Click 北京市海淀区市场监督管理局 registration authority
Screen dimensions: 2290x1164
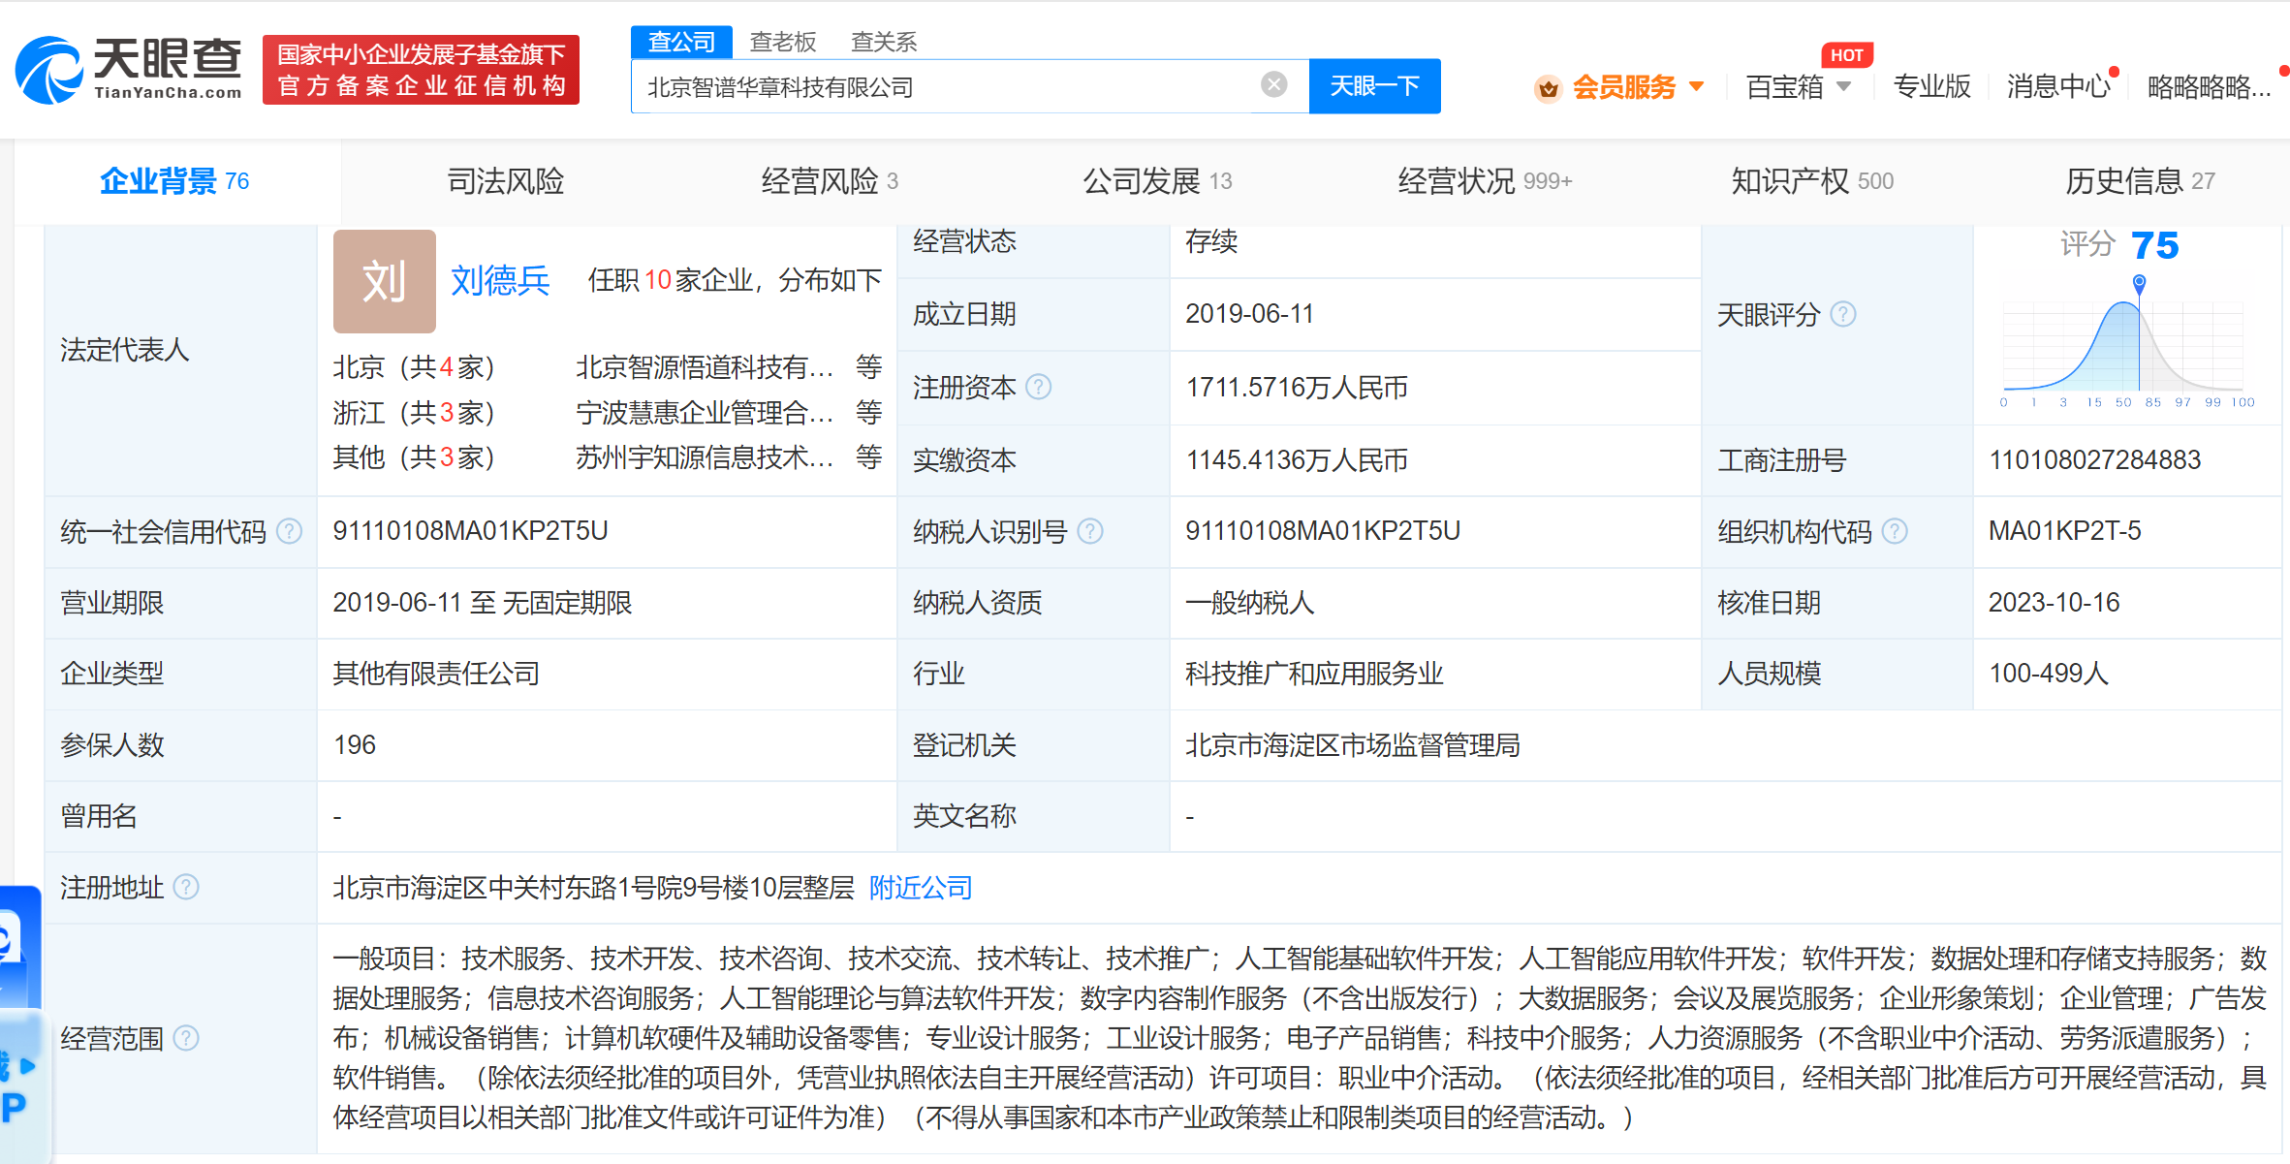tap(1352, 745)
